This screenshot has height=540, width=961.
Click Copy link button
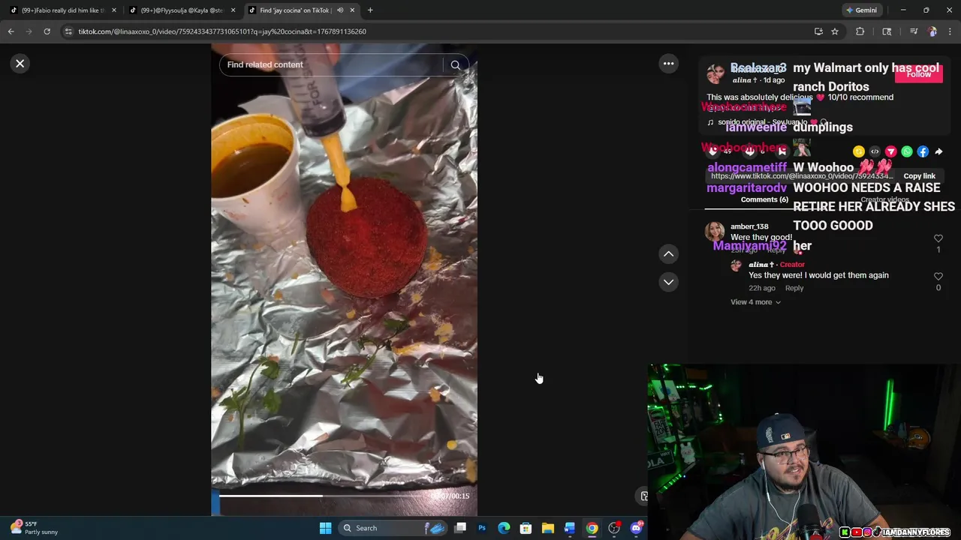[x=919, y=175]
